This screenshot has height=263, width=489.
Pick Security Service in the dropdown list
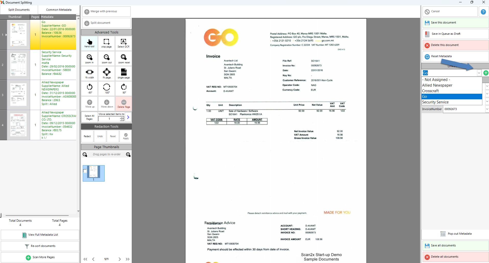coord(435,102)
